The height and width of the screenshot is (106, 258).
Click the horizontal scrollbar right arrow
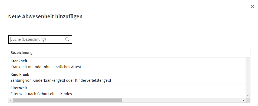click(243, 100)
